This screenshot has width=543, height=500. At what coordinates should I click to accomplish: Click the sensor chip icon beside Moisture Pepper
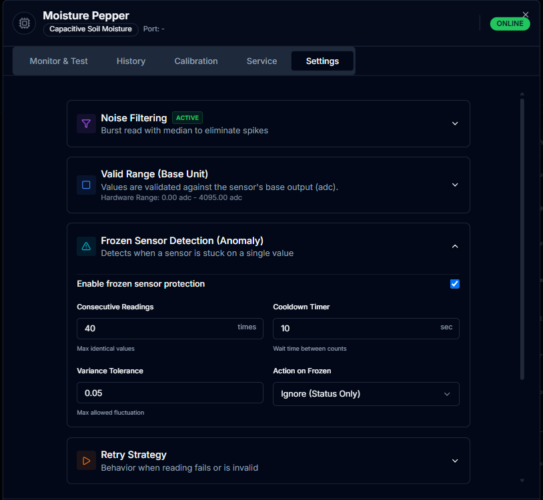pos(24,23)
